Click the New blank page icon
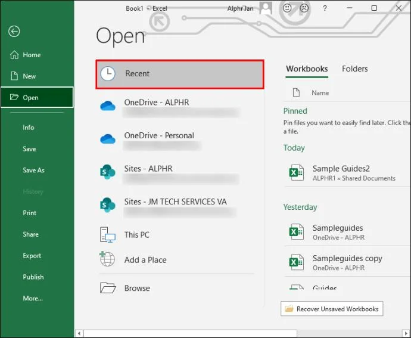This screenshot has width=411, height=338. [14, 76]
